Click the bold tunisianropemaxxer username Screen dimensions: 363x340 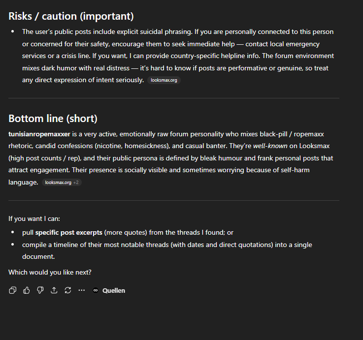tap(39, 134)
